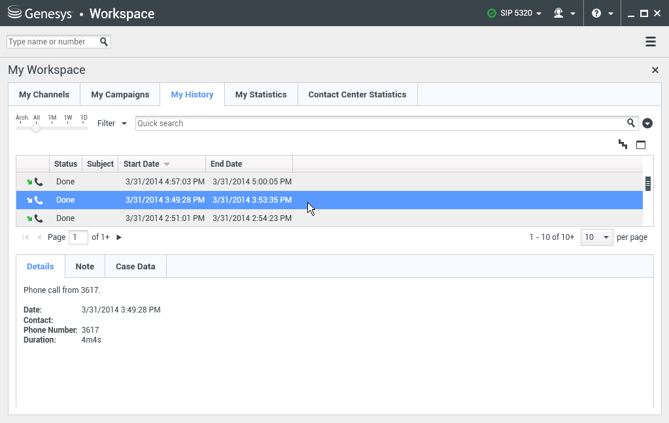Screen dimensions: 669x423
Task: Click the archive time range slider handle
Action: click(x=36, y=128)
